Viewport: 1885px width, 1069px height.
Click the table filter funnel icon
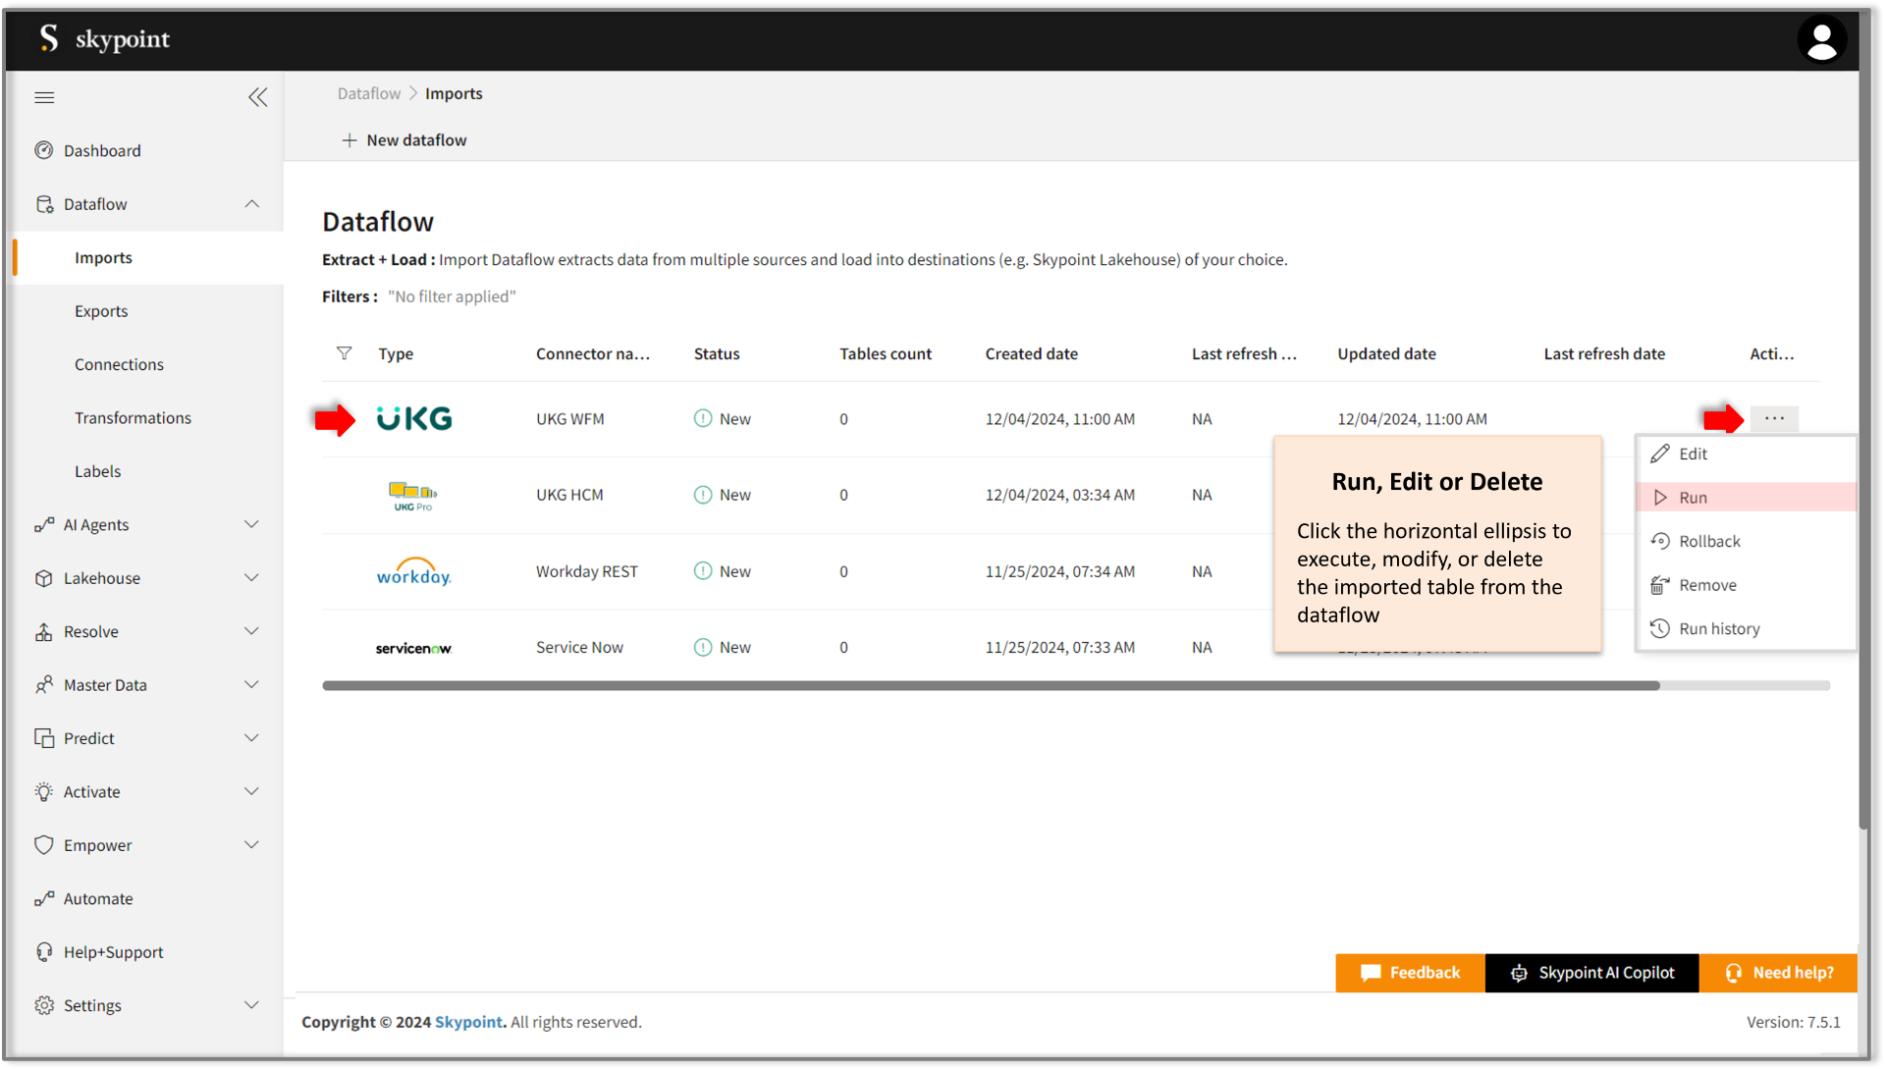(344, 353)
